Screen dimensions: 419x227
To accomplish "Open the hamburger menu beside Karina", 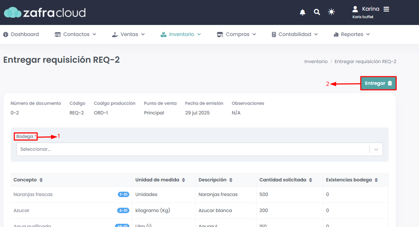I will click(386, 9).
